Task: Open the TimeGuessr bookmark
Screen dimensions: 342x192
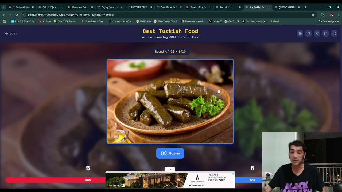Action: (x=143, y=21)
